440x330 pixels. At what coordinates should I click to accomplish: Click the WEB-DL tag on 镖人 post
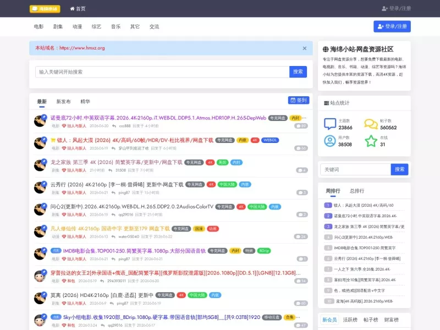[x=270, y=140]
